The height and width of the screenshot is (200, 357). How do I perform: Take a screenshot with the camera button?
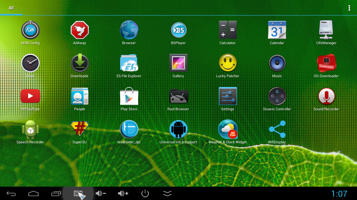[x=78, y=194]
